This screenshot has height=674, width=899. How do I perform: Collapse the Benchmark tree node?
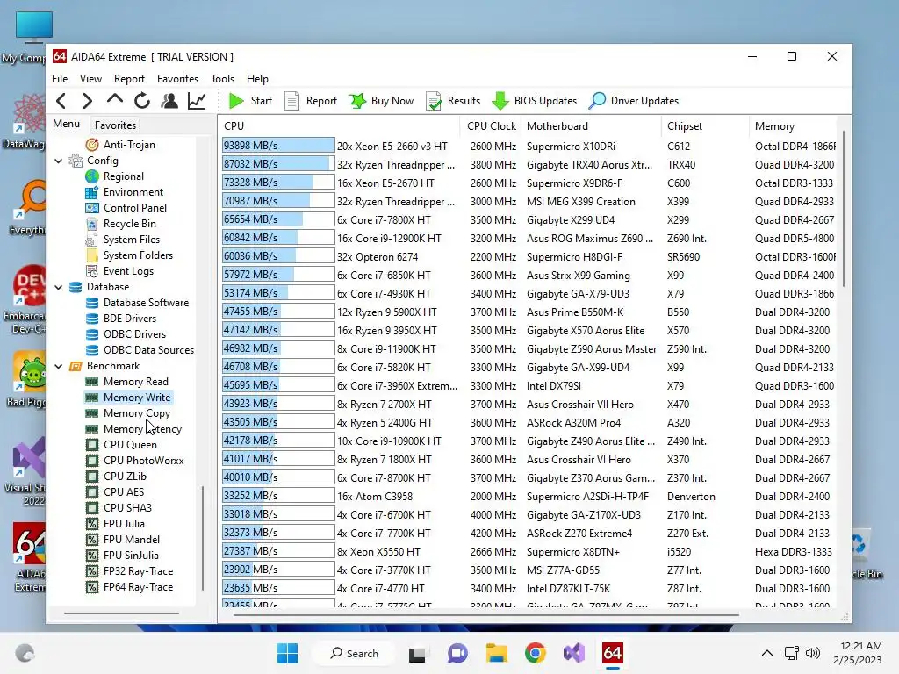pos(59,366)
